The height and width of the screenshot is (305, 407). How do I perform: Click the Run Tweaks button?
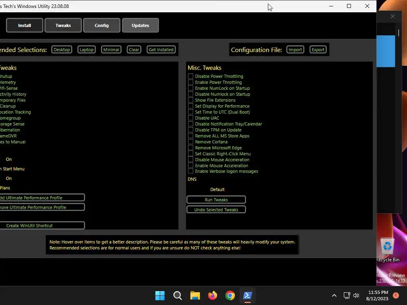pos(216,200)
